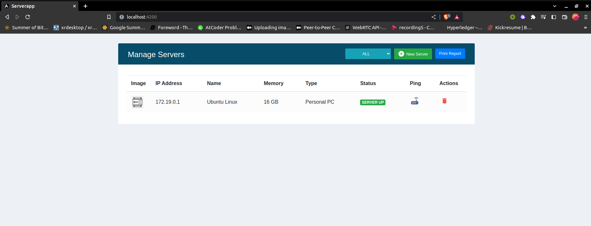Delete the Ubuntu Linux server with trash icon
591x226 pixels.
click(445, 101)
